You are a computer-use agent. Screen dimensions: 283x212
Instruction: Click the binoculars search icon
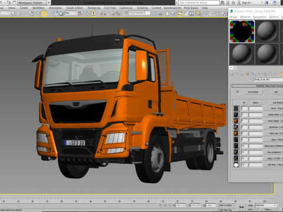pyautogui.click(x=222, y=2)
